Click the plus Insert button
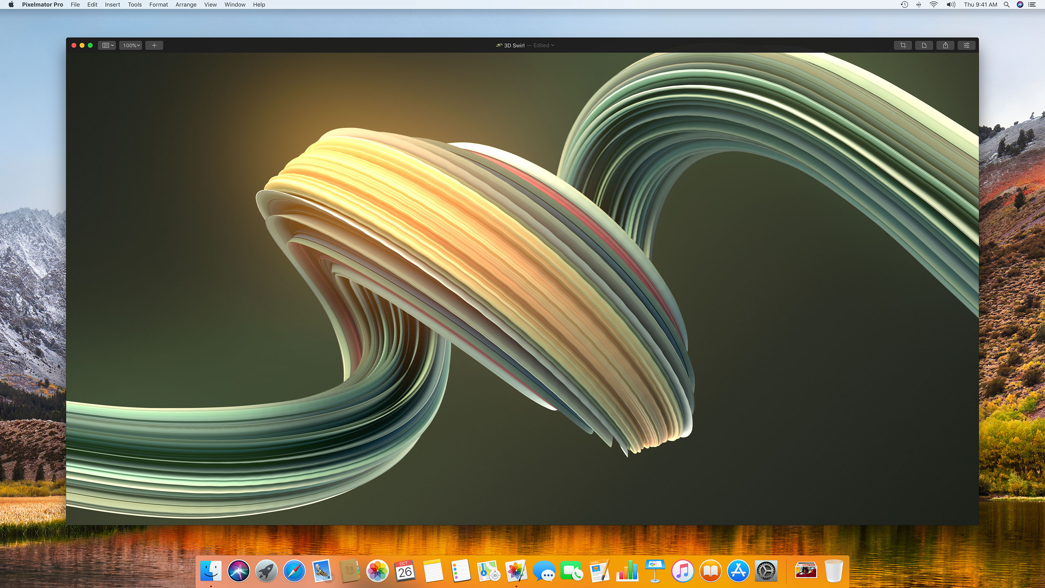Viewport: 1045px width, 588px height. pos(154,46)
